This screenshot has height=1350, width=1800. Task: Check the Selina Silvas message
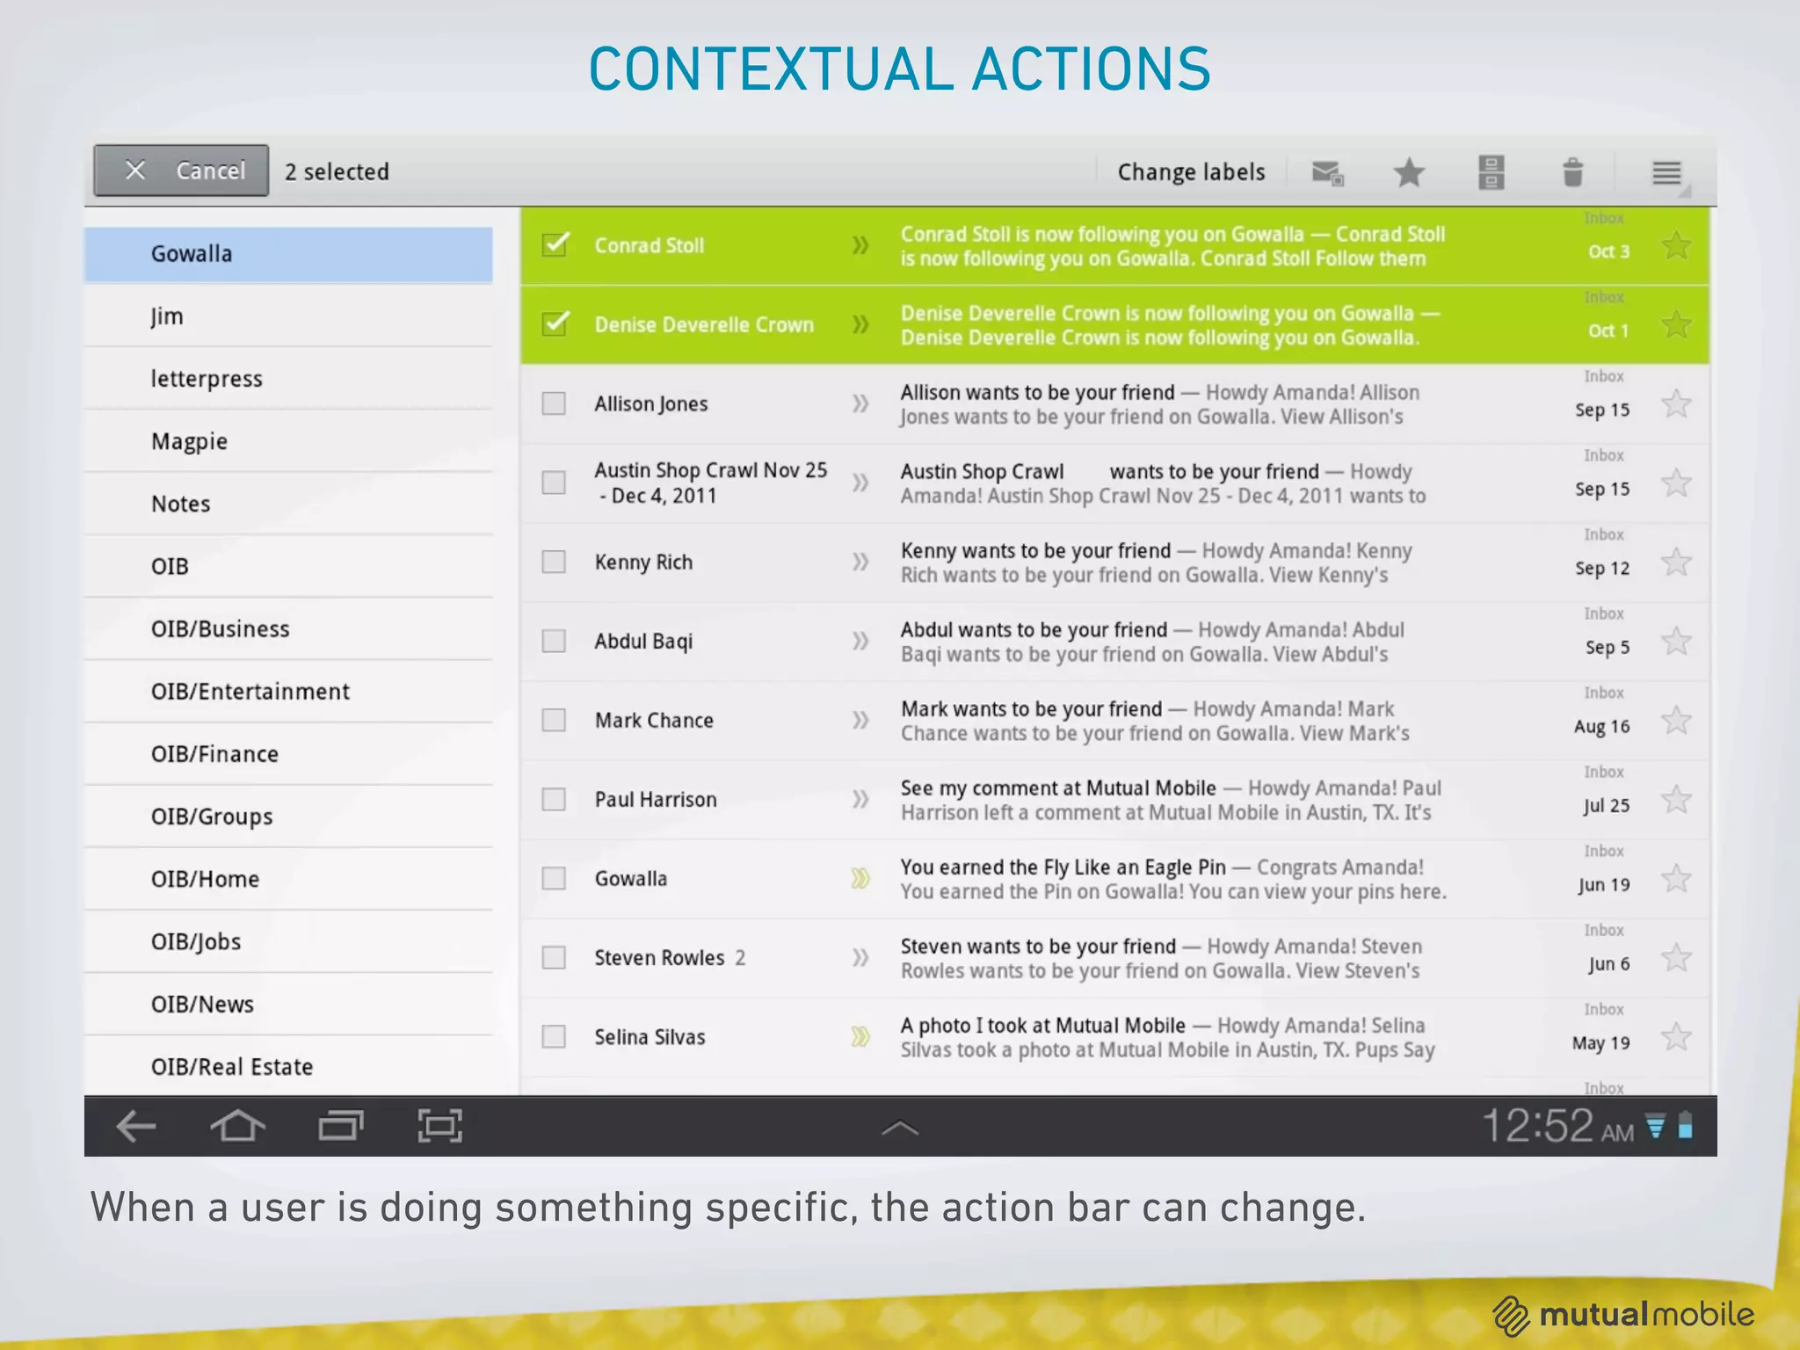(x=554, y=1036)
